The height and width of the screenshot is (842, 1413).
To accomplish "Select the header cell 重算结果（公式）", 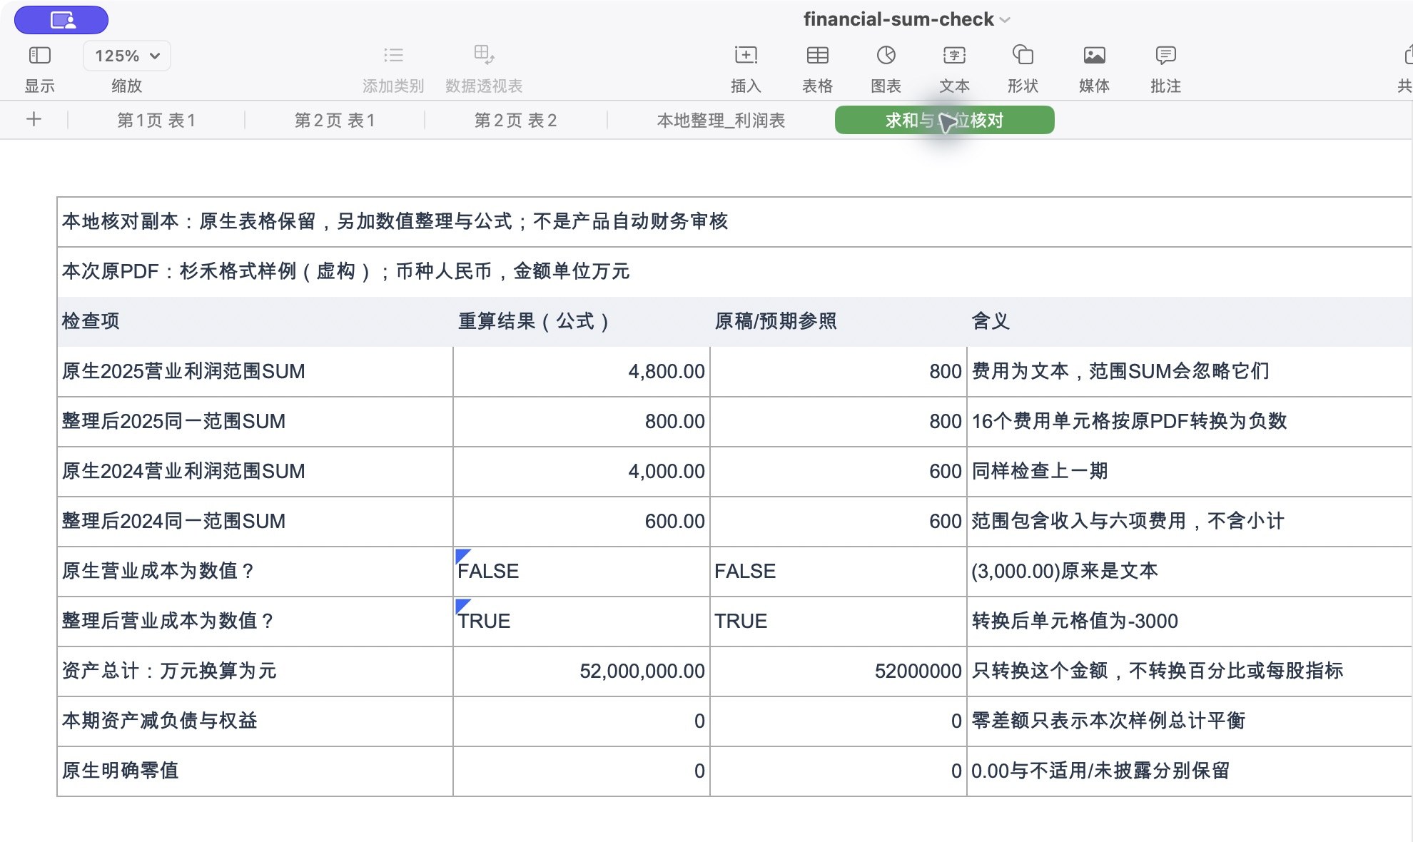I will (x=582, y=322).
